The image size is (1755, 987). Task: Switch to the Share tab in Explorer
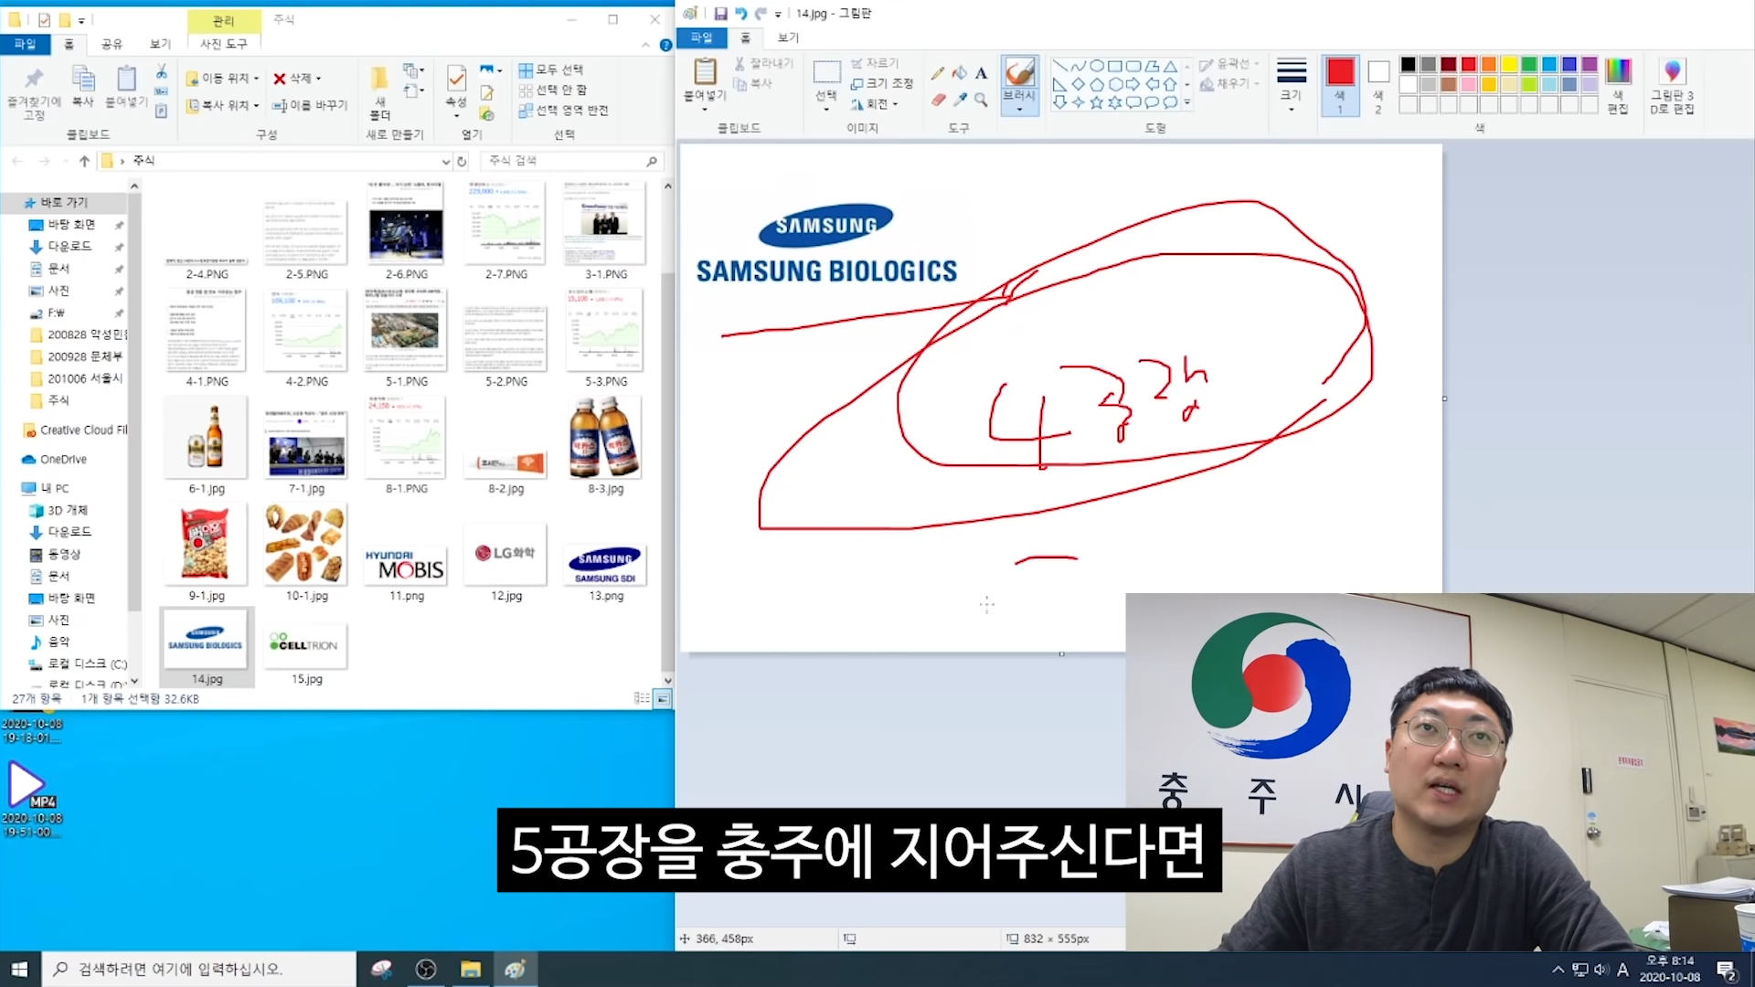tap(112, 44)
